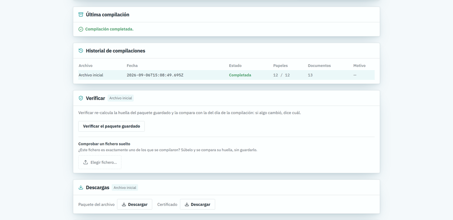
Task: Click the Certificado label
Action: coord(167,205)
